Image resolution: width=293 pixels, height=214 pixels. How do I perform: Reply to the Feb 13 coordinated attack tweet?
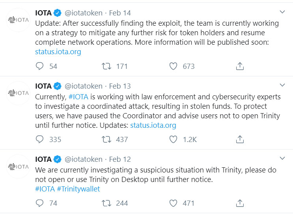(39, 139)
